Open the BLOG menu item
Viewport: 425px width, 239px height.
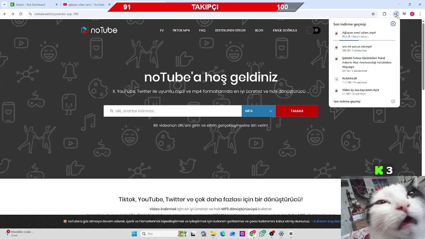pyautogui.click(x=259, y=31)
